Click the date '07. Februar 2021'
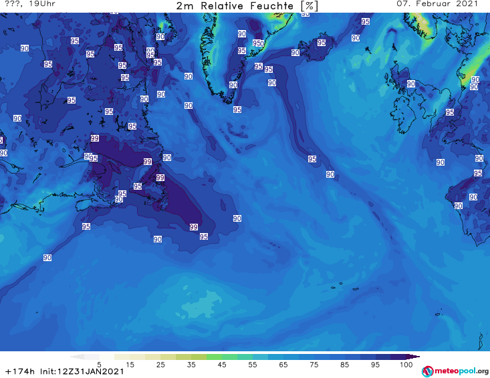Screen dimensions: 490x378 coord(437,4)
